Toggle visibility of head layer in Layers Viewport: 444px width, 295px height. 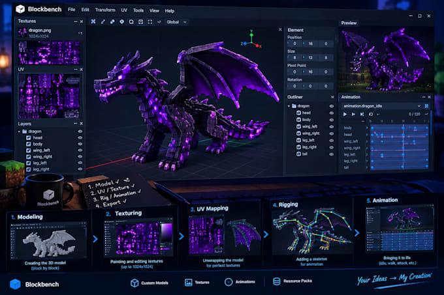(80, 137)
